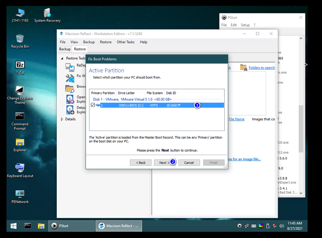Open Command Prompt from the taskbar
Screen dimensions: 322x238
(x=28, y=226)
